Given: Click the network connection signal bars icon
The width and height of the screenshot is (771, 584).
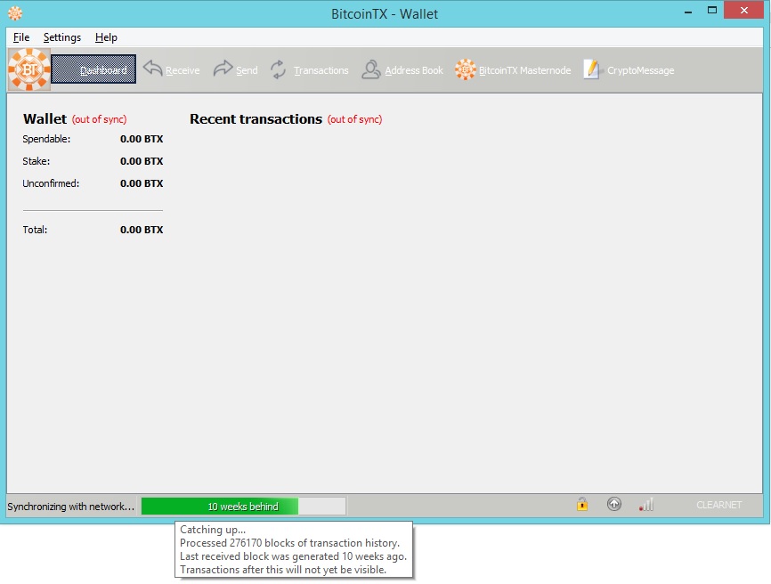Looking at the screenshot, I should coord(646,505).
